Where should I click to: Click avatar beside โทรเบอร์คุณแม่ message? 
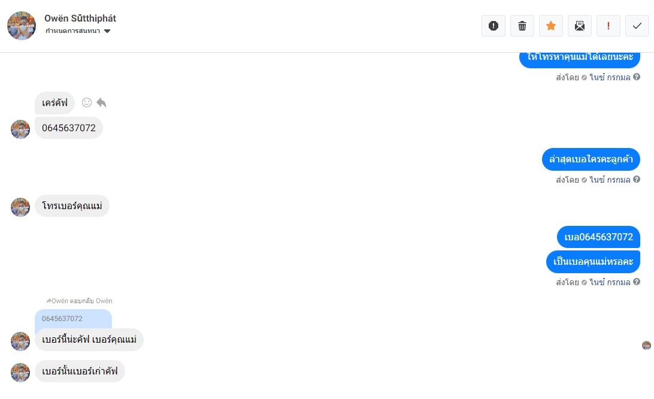point(20,207)
